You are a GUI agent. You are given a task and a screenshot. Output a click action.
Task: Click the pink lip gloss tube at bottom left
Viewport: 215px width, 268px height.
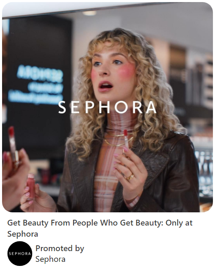point(31,187)
